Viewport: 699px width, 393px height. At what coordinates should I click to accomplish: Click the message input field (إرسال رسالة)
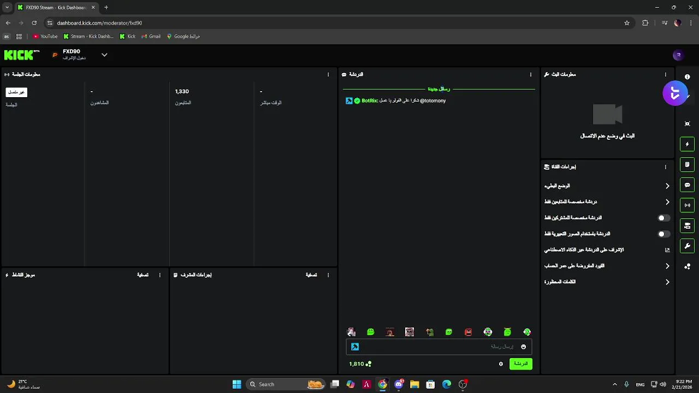[439, 347]
